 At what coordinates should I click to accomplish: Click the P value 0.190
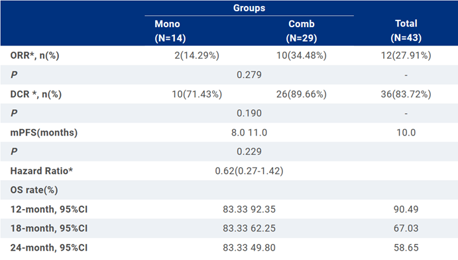[249, 113]
